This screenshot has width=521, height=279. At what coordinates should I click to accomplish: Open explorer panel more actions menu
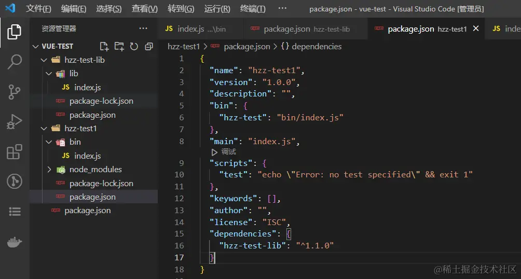click(143, 29)
